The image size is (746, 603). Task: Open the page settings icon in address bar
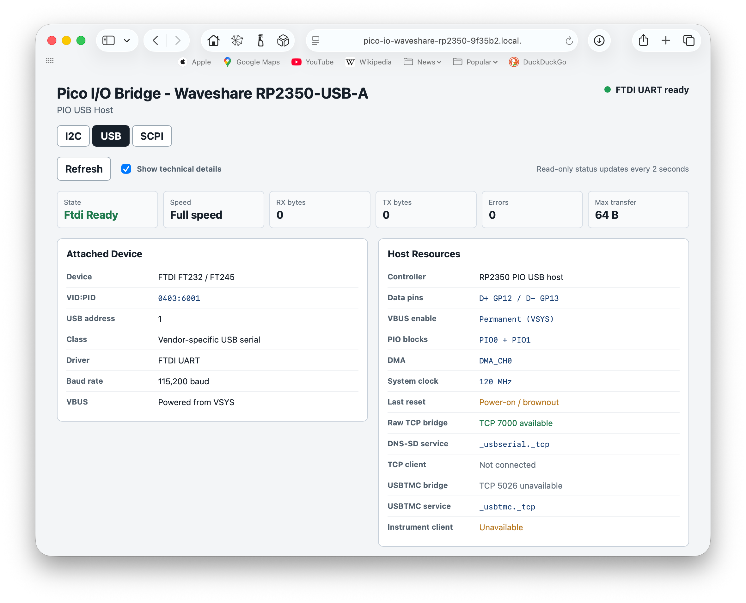(x=315, y=41)
